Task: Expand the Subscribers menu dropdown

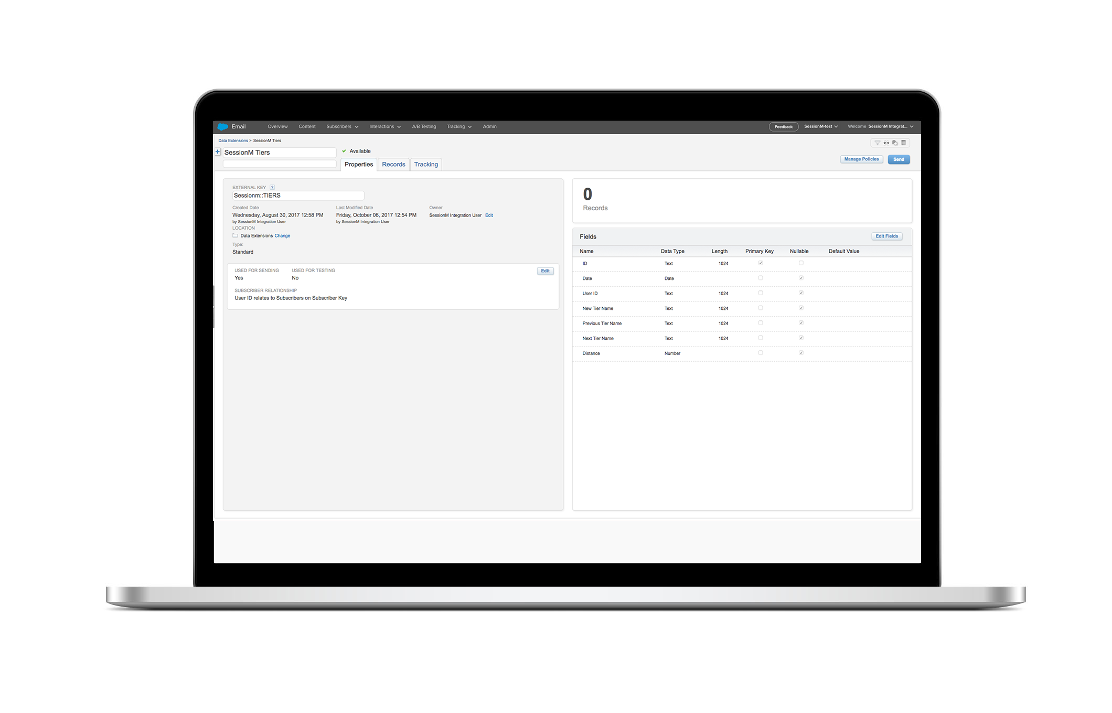Action: [342, 127]
